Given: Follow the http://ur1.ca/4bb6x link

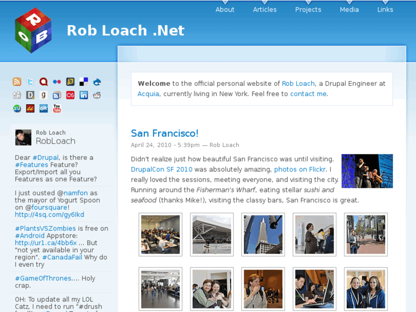Looking at the screenshot, I should click(46, 243).
